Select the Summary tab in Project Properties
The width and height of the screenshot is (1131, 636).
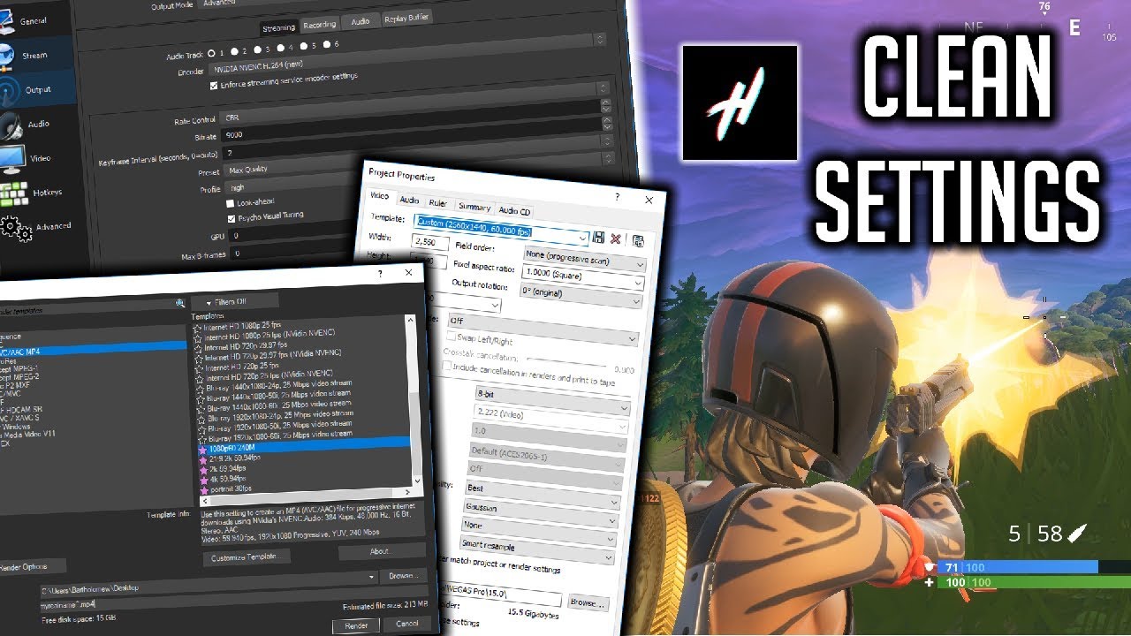pyautogui.click(x=474, y=207)
